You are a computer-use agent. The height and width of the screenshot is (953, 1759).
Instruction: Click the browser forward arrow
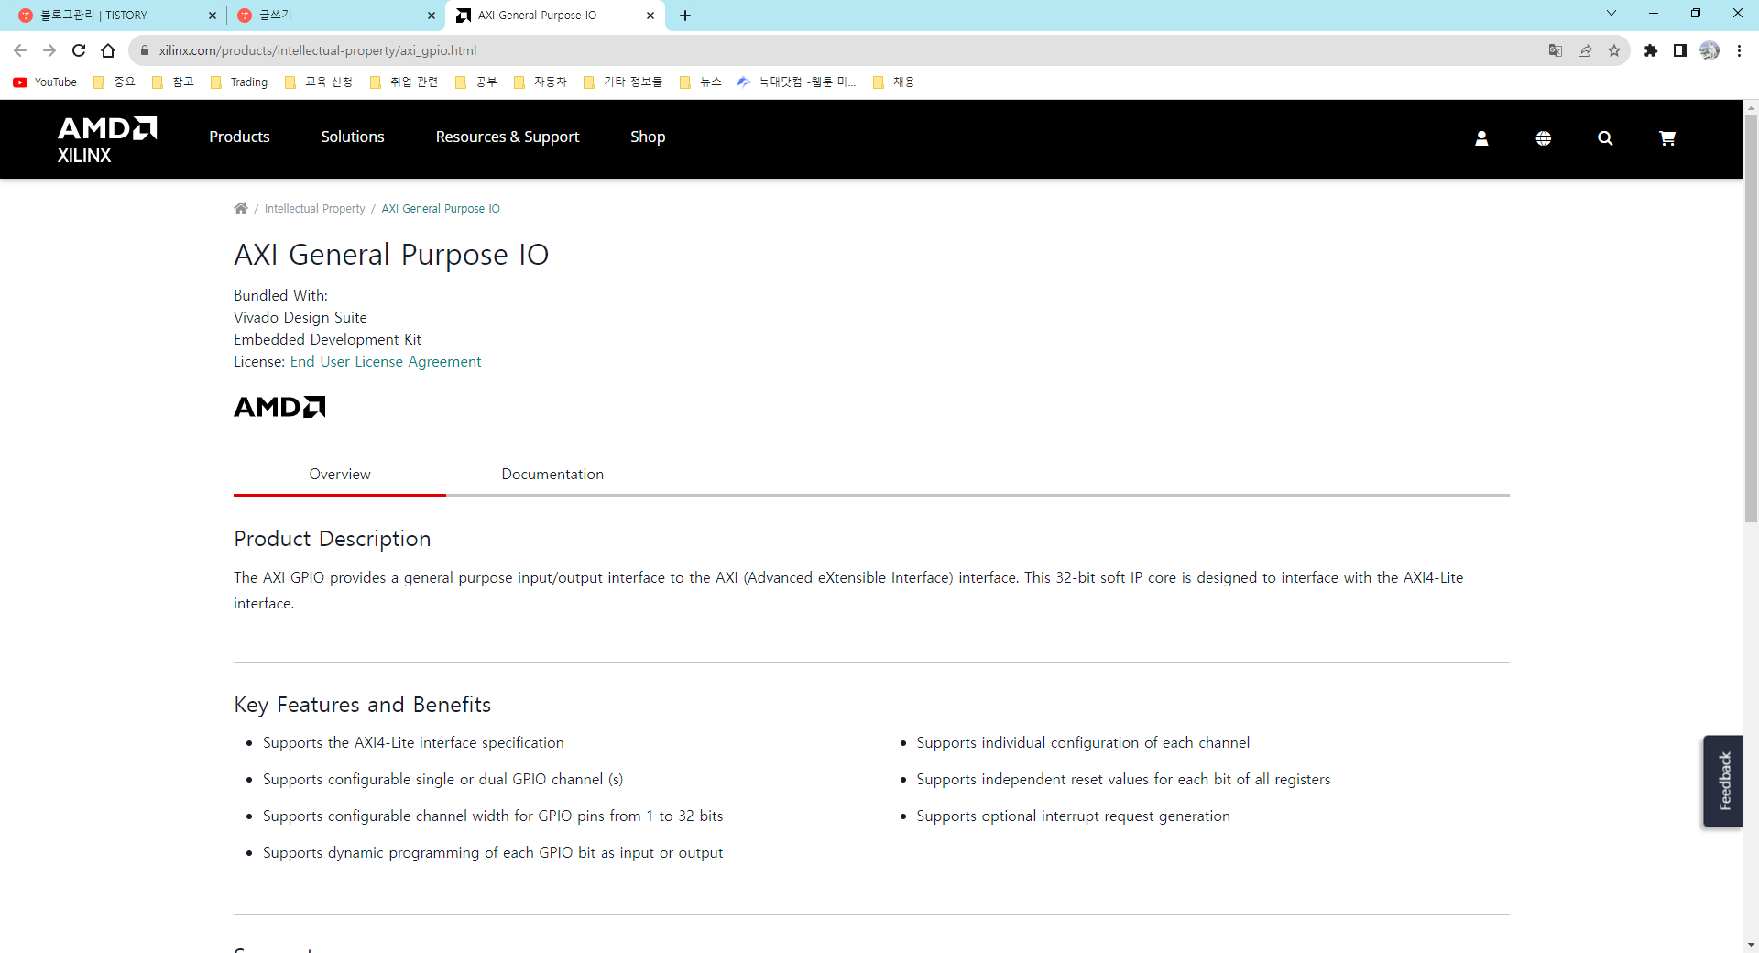coord(49,50)
